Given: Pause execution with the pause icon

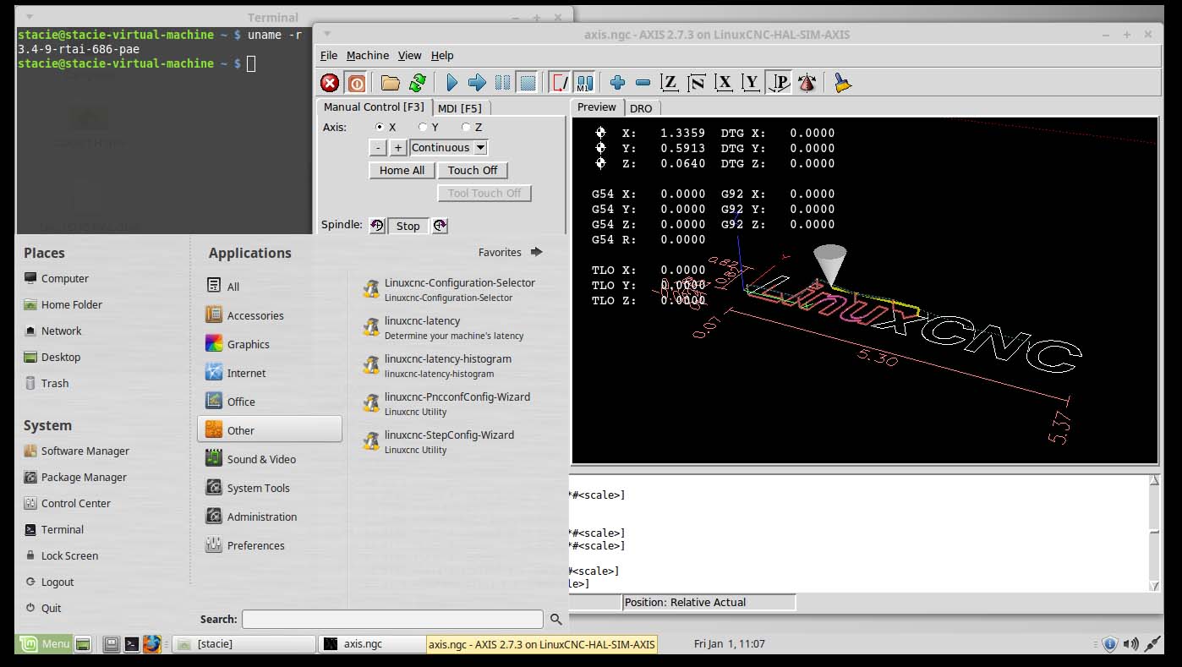Looking at the screenshot, I should tap(502, 83).
